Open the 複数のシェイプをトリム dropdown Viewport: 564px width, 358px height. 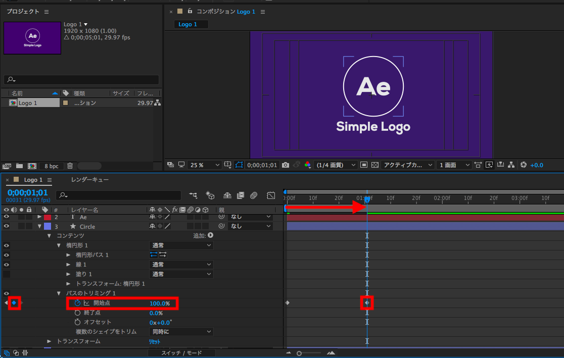point(181,332)
